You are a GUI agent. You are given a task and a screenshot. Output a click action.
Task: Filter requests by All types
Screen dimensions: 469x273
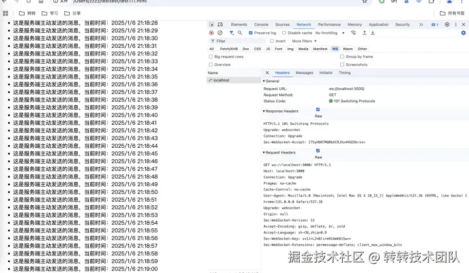point(211,49)
